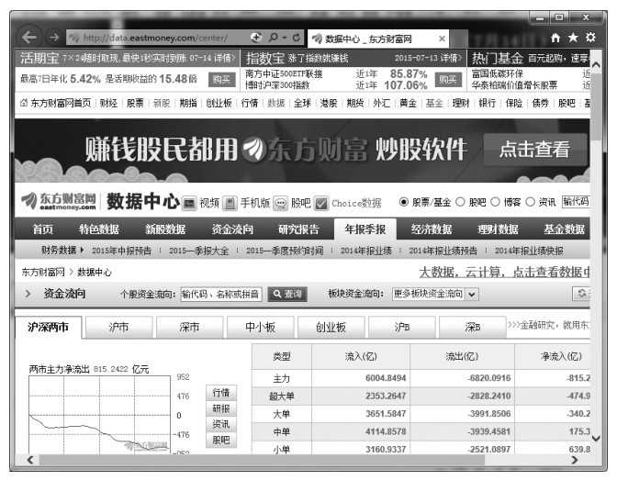Click the 股吧 chat bubble icon
This screenshot has width=617, height=480.
tap(281, 204)
